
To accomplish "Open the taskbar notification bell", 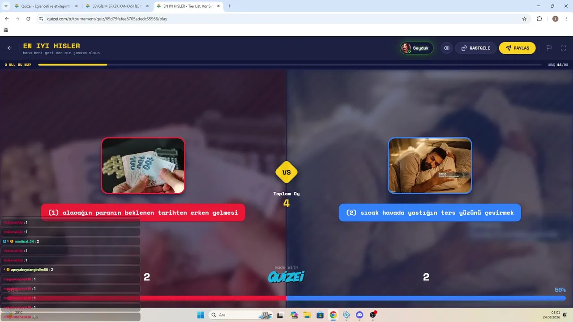I will [x=565, y=315].
